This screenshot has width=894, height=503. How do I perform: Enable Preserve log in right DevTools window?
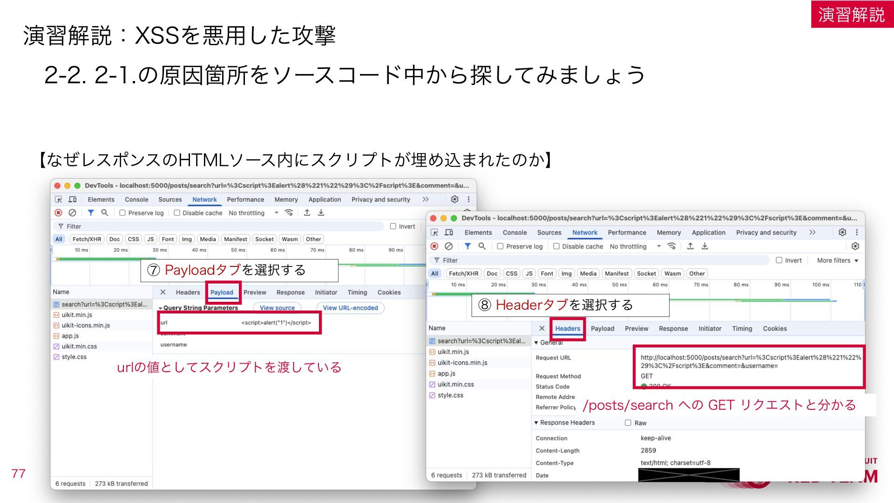click(x=500, y=246)
